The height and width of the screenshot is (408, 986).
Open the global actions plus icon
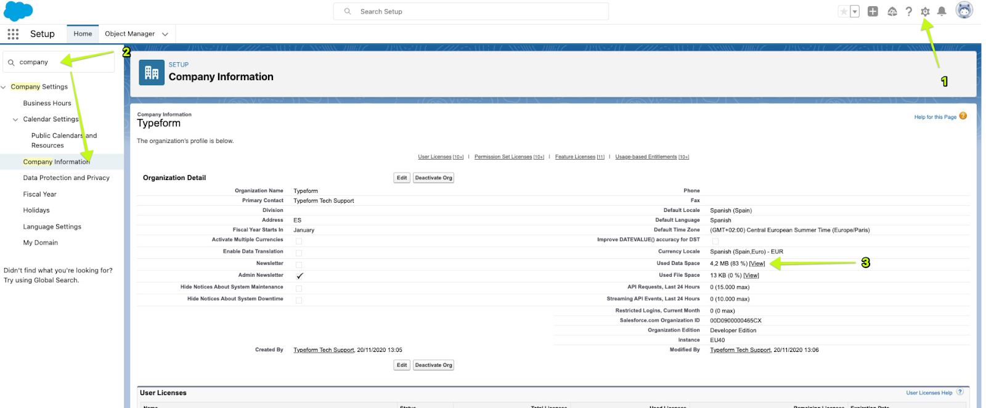click(x=873, y=11)
